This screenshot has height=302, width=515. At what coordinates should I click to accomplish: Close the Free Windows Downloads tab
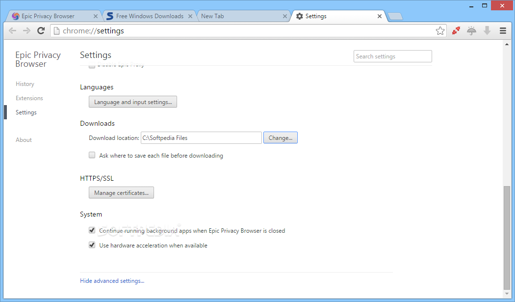[x=190, y=16]
